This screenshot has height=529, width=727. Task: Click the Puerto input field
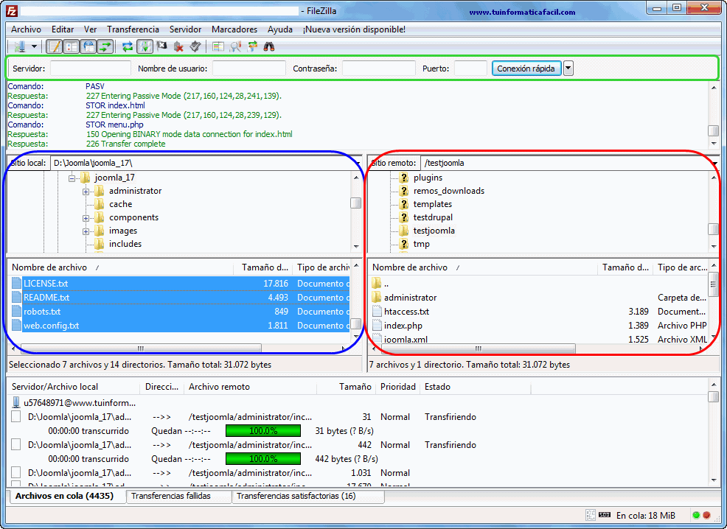[470, 69]
